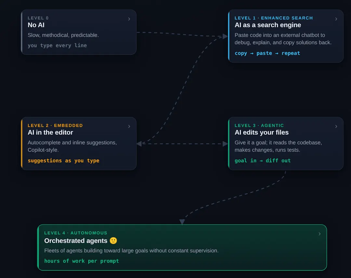351x278 pixels.
Task: Click the text 'Slow, methodical, predictable.'
Action: click(63, 35)
